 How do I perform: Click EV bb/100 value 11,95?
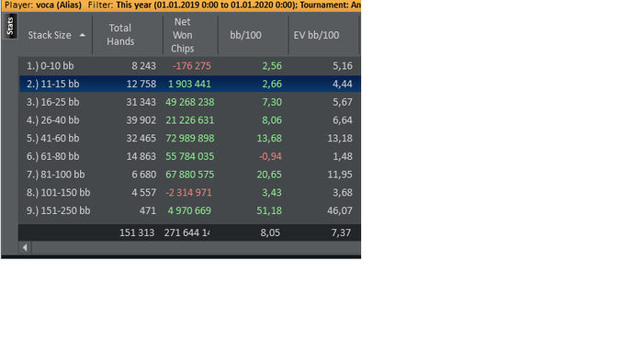(x=340, y=175)
